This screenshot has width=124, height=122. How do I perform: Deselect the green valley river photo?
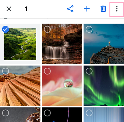[x=6, y=29]
